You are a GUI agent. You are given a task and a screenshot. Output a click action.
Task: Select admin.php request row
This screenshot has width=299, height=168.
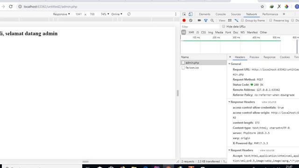coord(204,63)
